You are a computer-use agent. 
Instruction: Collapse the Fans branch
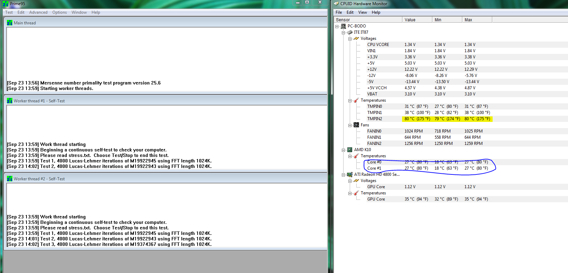[350, 125]
